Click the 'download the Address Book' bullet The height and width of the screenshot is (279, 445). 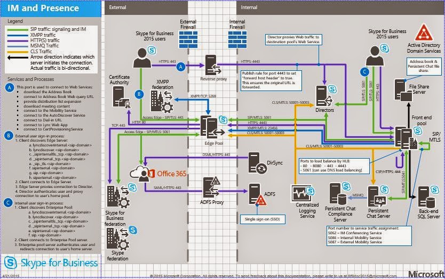pyautogui.click(x=47, y=92)
